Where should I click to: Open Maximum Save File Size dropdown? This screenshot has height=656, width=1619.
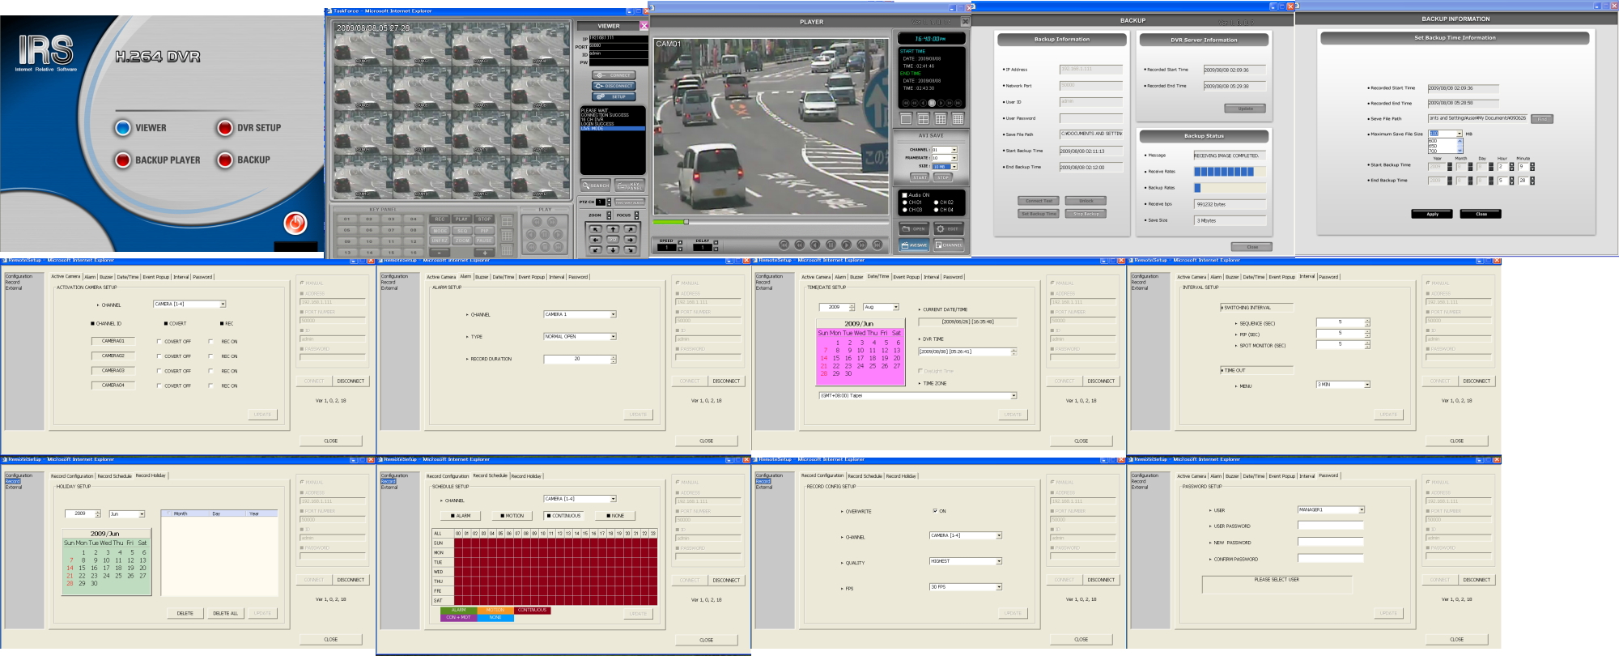(x=1460, y=134)
